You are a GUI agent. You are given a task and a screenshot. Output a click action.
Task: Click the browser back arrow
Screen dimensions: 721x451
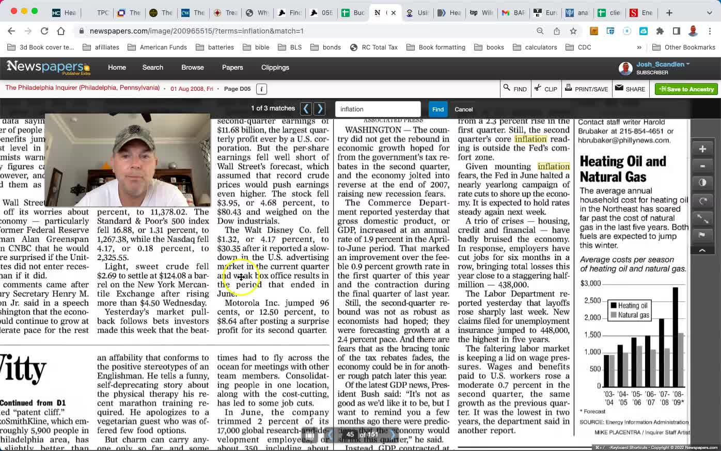11,31
